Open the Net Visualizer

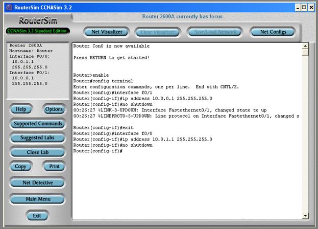point(107,32)
